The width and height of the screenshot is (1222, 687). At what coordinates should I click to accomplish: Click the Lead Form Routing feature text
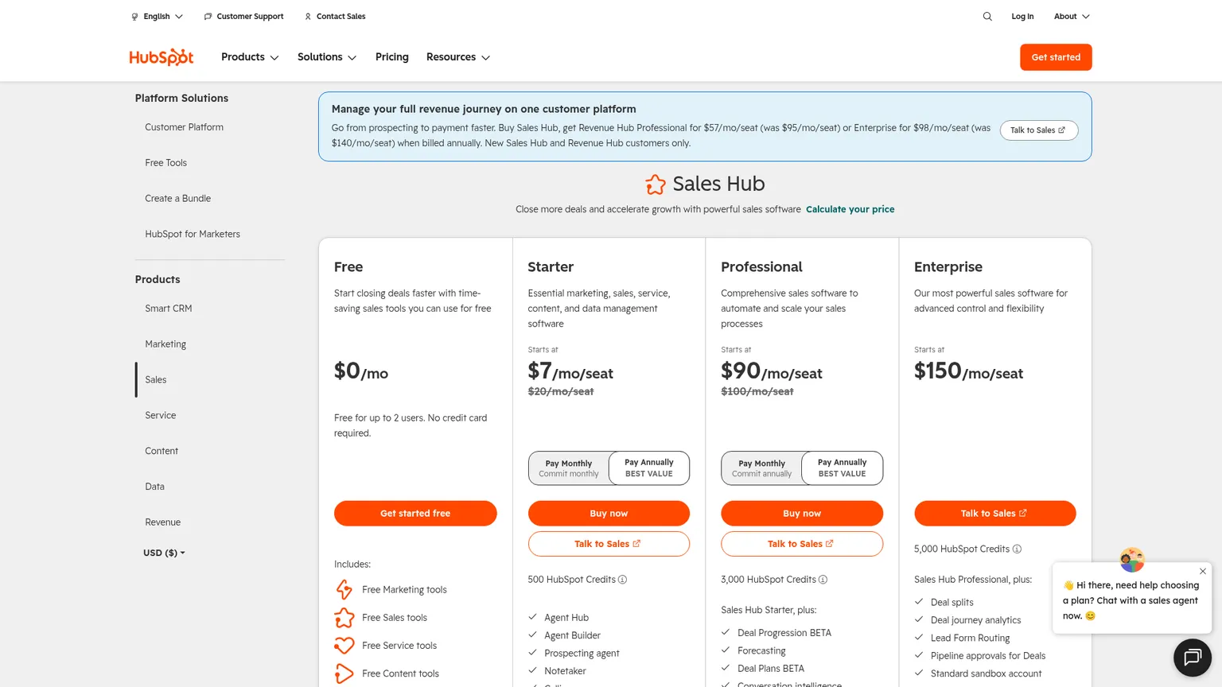pyautogui.click(x=970, y=638)
